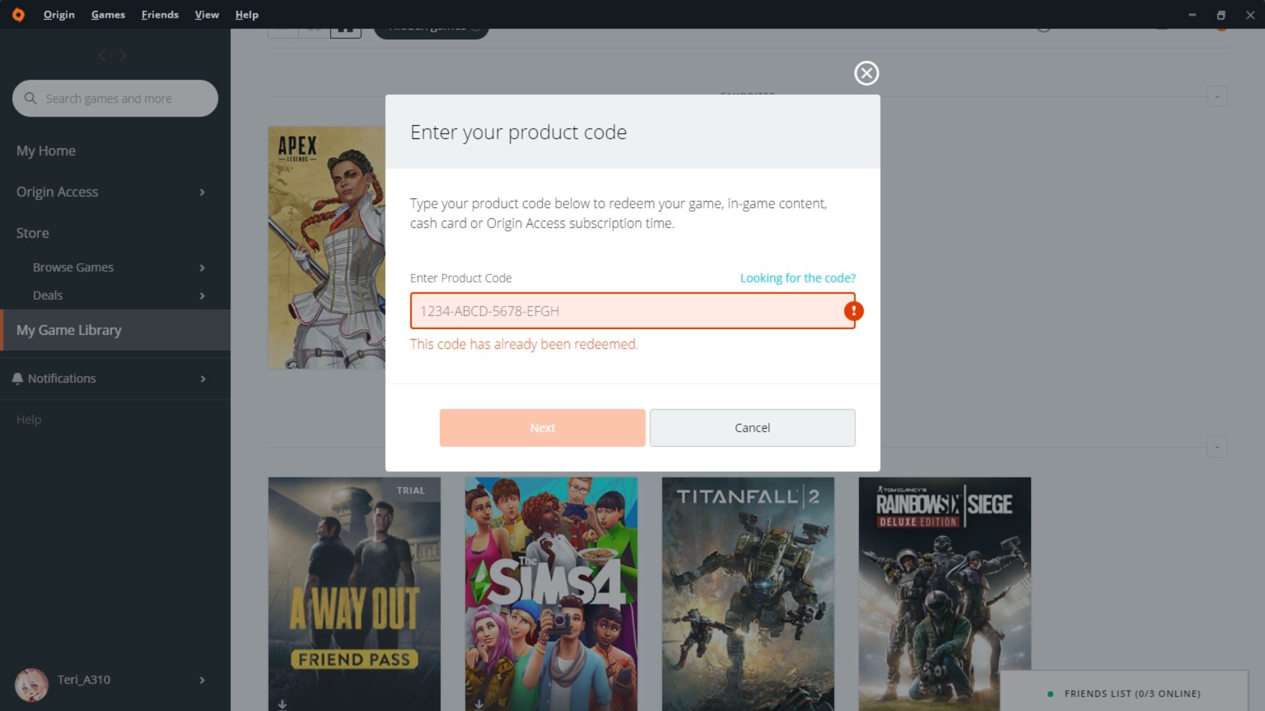The width and height of the screenshot is (1265, 711).
Task: Open the Friends List chat bar
Action: (1124, 691)
